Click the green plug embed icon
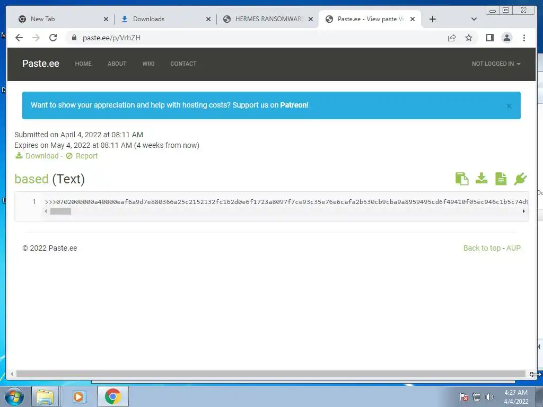Screen dimensions: 543x407 pos(520,179)
